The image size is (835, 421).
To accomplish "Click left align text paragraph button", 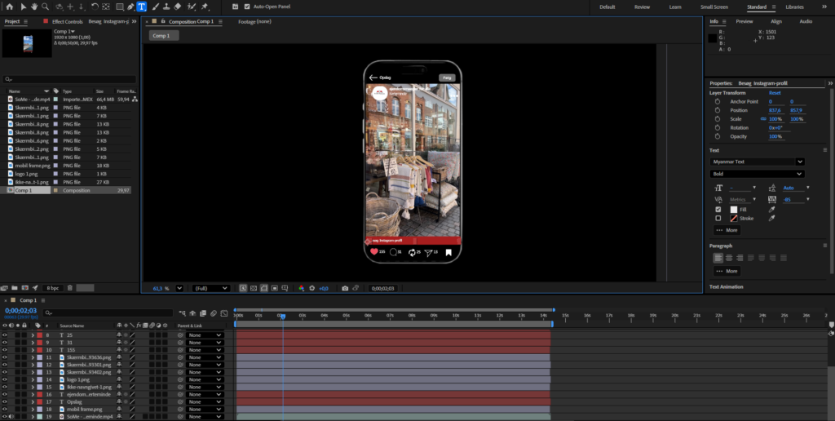I will [x=718, y=258].
